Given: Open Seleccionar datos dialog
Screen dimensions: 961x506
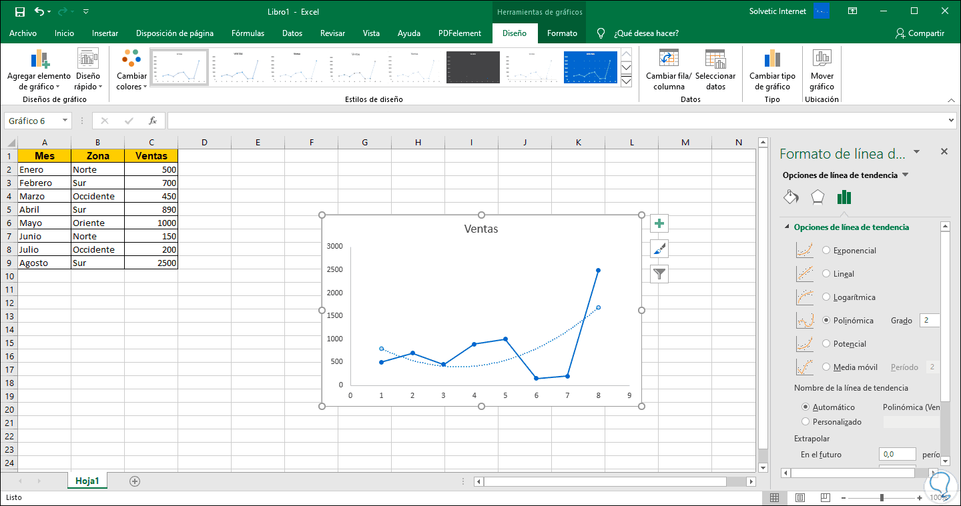Looking at the screenshot, I should click(x=715, y=69).
